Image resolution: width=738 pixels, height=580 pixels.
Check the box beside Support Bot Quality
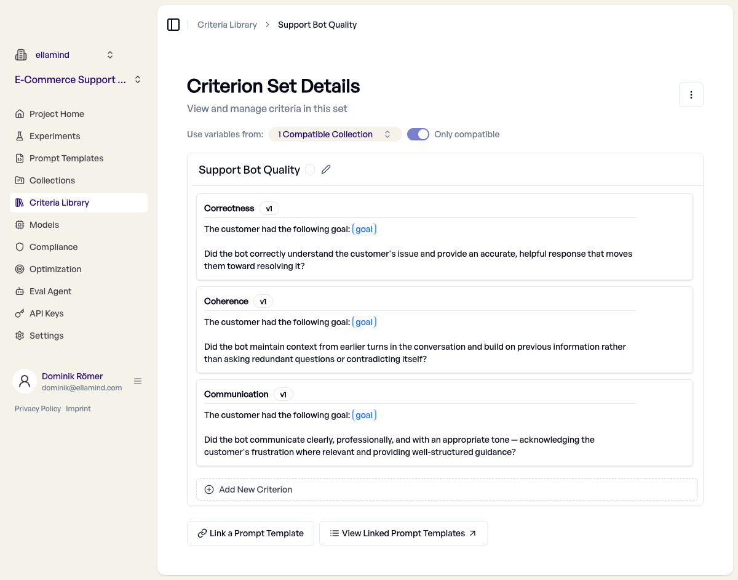coord(310,169)
